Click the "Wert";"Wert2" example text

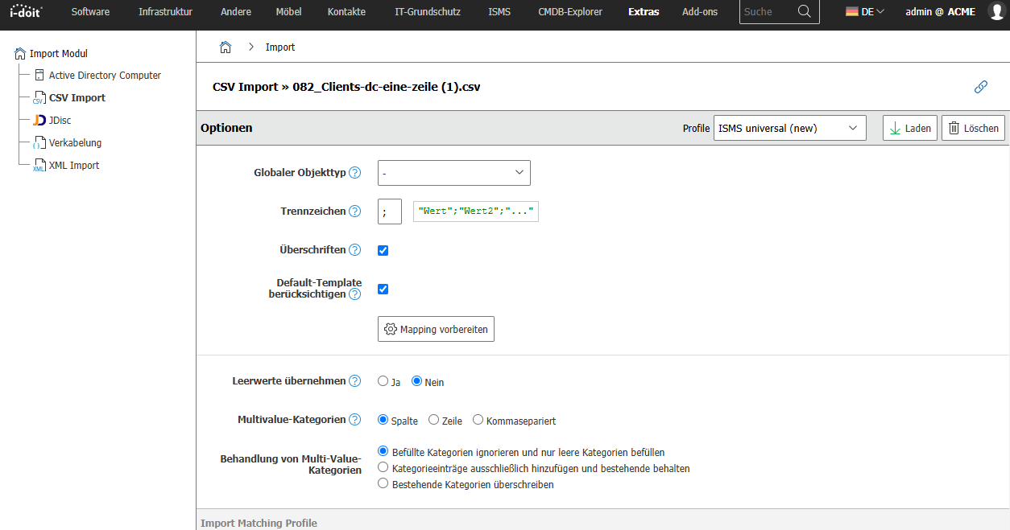475,212
